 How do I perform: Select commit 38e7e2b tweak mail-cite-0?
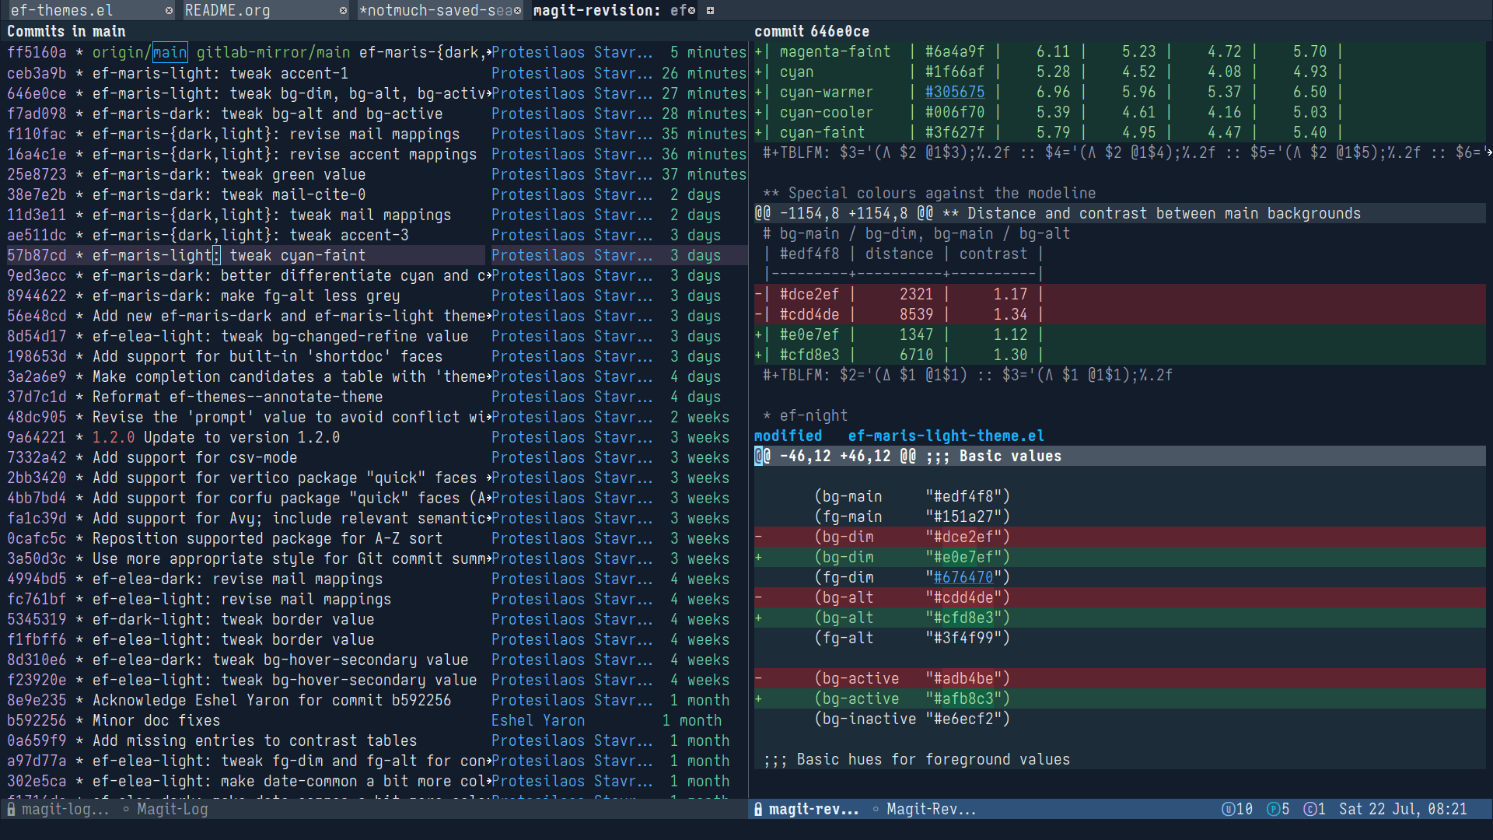[x=376, y=194]
